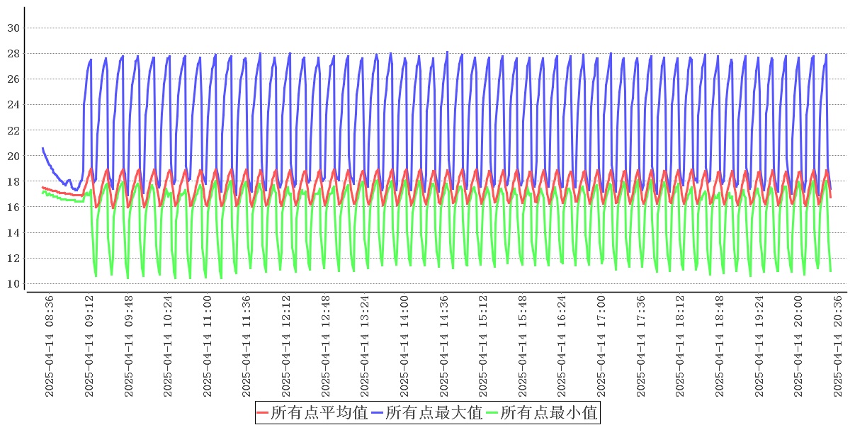Viewport: 855px width, 425px height.
Task: Click the y-axis value 10
Action: click(x=12, y=284)
